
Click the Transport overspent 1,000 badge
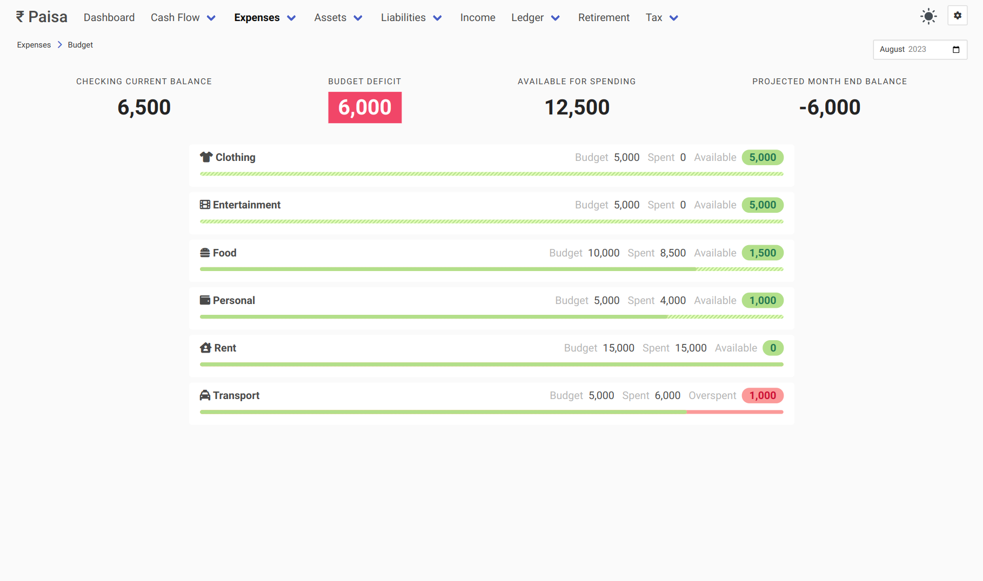(763, 395)
